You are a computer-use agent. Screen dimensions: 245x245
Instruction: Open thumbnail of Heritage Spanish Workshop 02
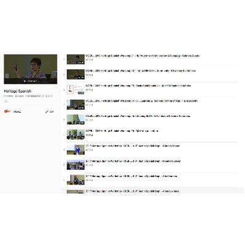(75, 74)
